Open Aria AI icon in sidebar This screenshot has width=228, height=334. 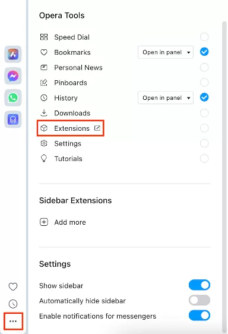(x=13, y=54)
